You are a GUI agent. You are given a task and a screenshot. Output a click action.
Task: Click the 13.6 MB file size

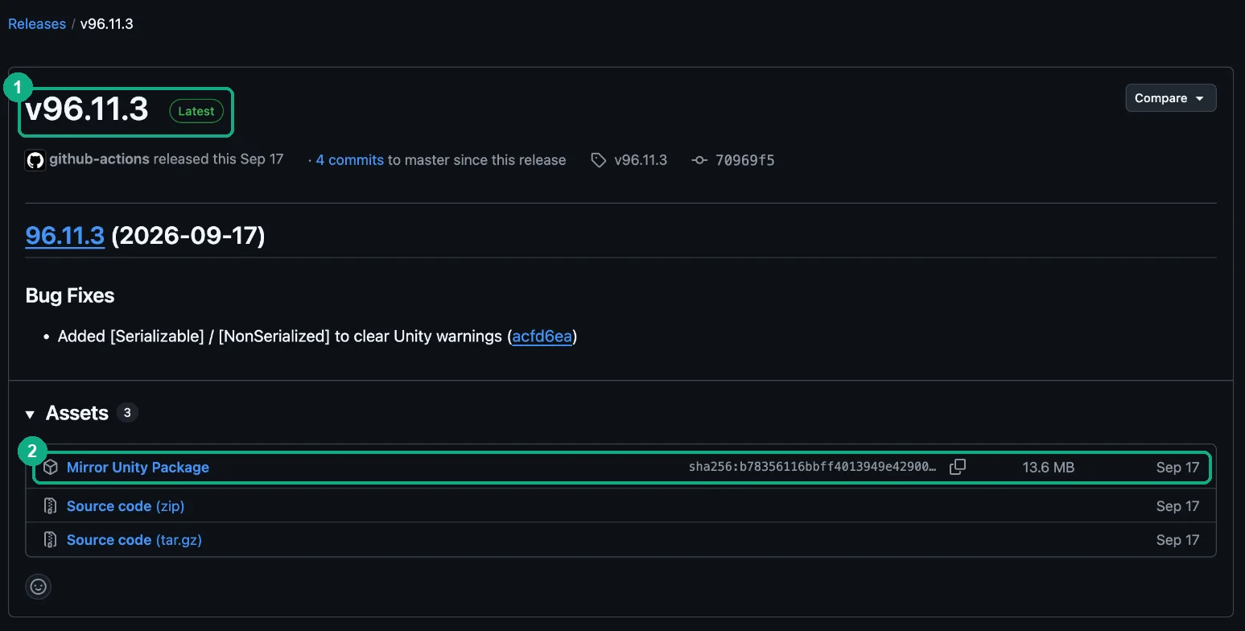tap(1048, 468)
